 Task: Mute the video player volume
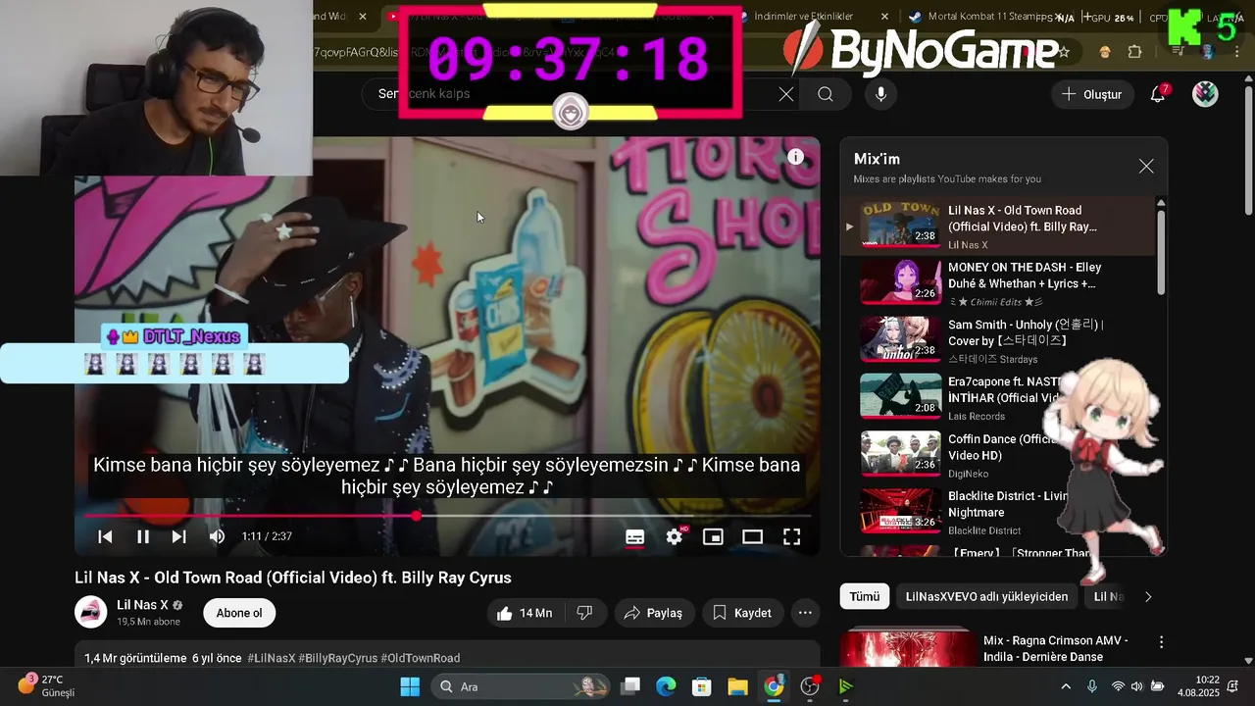[217, 536]
